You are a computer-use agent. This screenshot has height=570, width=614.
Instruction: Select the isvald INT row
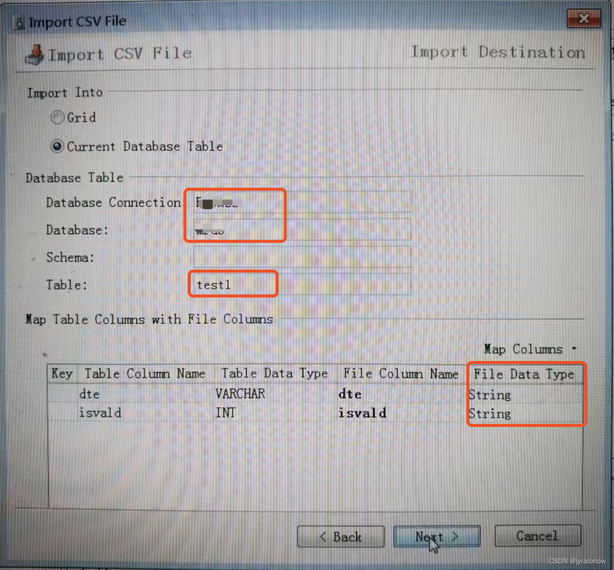point(315,413)
